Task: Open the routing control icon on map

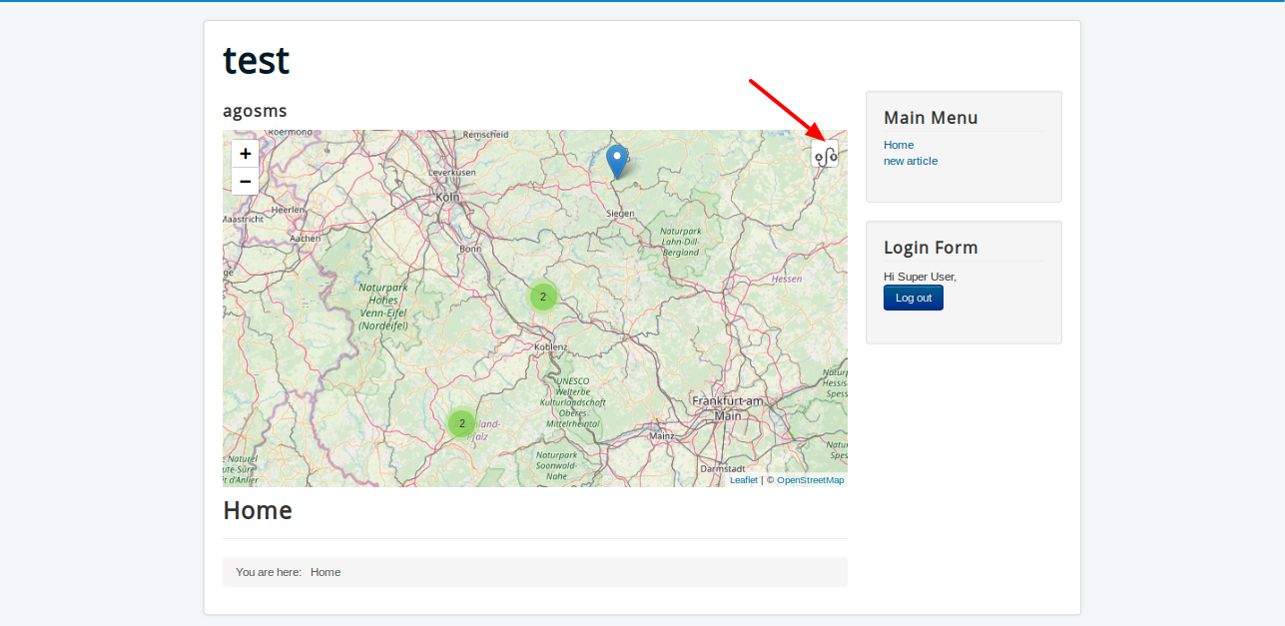Action: [x=825, y=154]
